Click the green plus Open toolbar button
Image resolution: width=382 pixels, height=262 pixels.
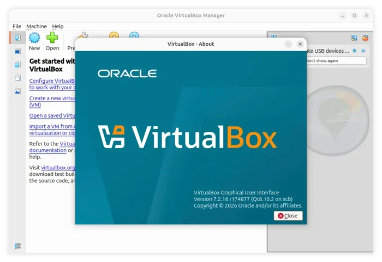click(52, 41)
